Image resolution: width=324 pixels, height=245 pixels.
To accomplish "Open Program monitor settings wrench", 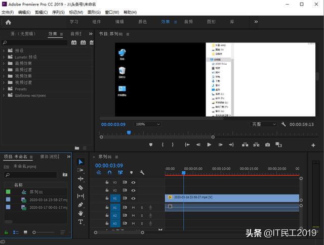I will tap(283, 124).
